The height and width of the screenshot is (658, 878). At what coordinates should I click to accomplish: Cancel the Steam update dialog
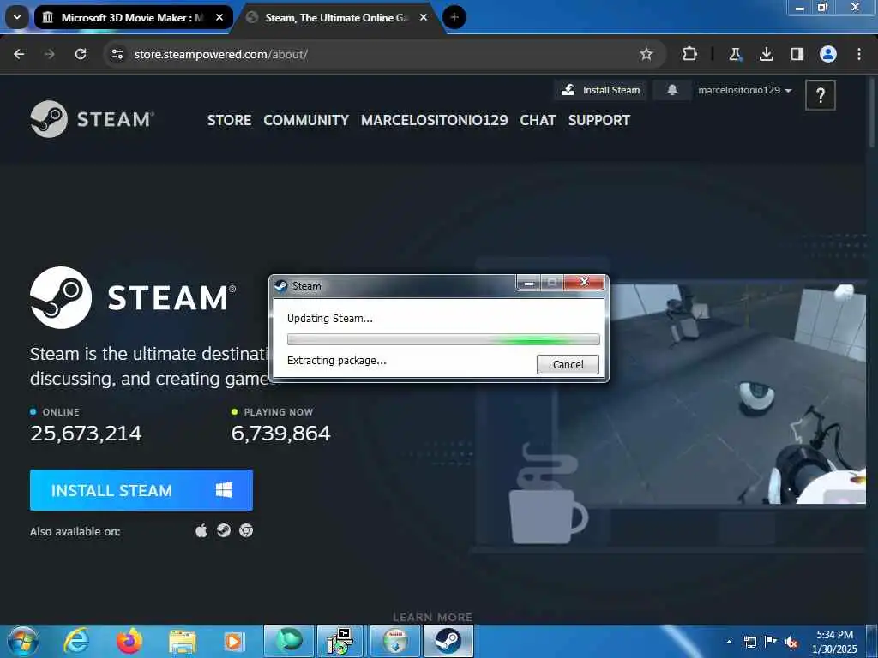point(568,364)
